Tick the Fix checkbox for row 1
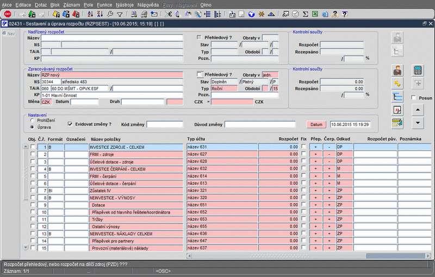 click(x=303, y=147)
